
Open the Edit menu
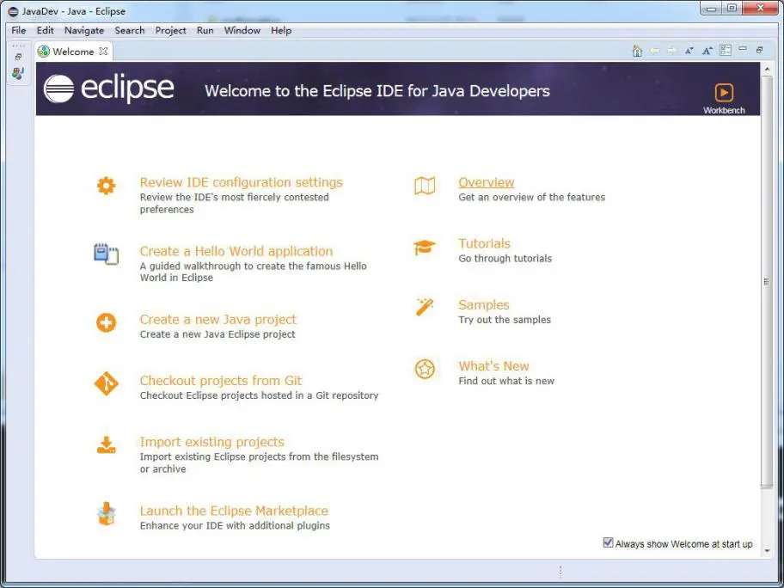click(x=45, y=30)
